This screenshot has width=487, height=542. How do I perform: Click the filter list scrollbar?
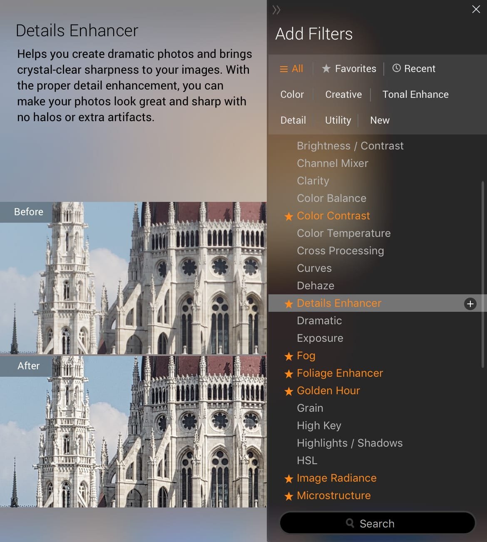coord(483,274)
